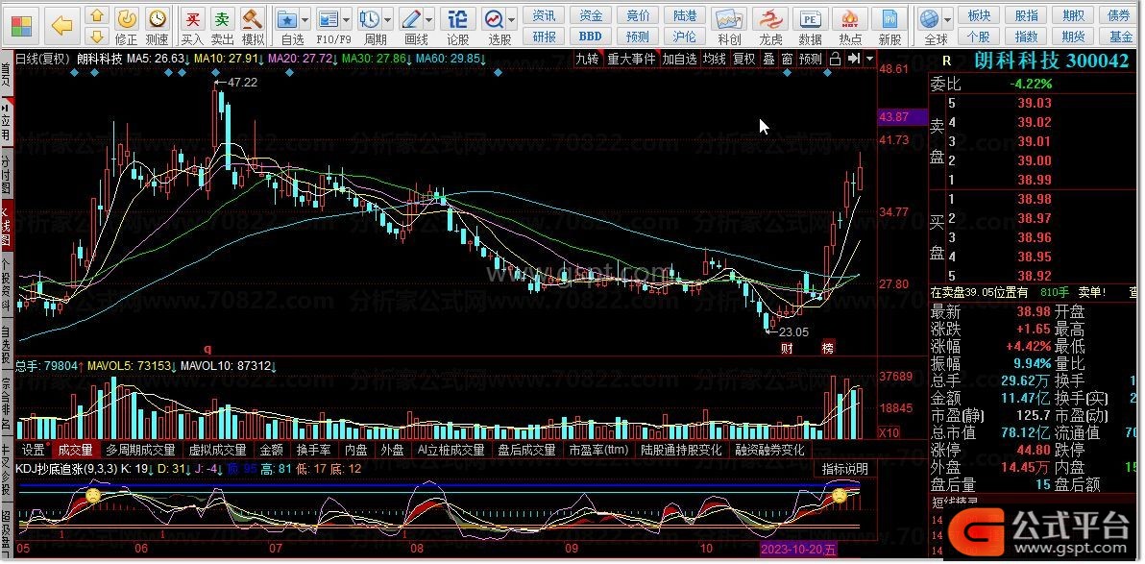Click the 研报 research reports button

coord(544,36)
